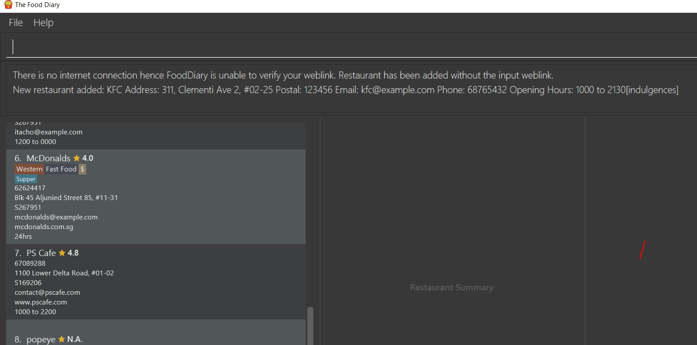Open the www.pscafe.com weblink

[x=41, y=302]
